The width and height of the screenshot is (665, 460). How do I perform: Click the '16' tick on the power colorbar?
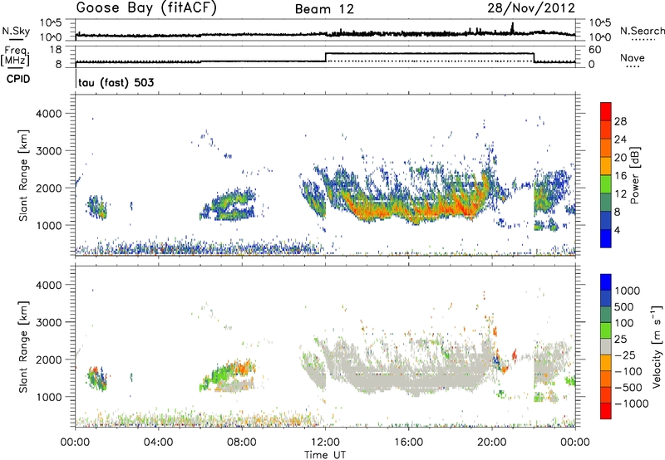point(620,176)
